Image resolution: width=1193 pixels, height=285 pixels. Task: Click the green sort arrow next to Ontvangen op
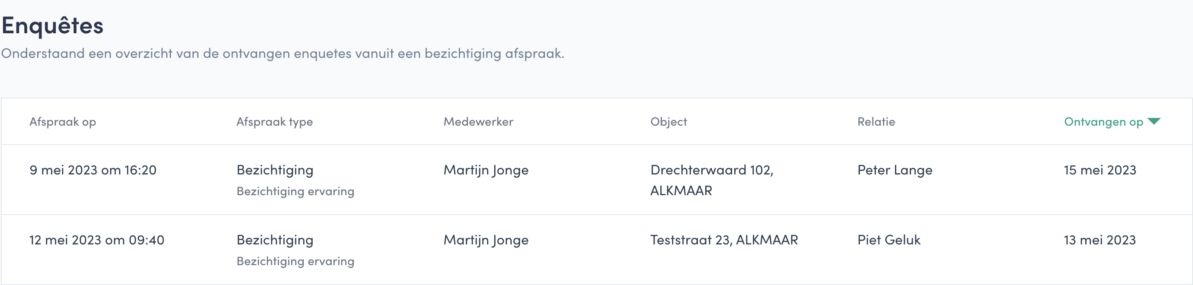coord(1154,121)
